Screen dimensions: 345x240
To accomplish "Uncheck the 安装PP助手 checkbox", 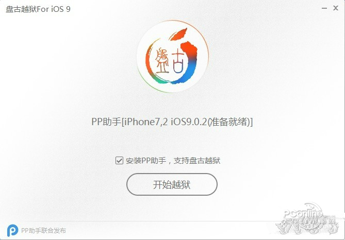I will pos(119,161).
